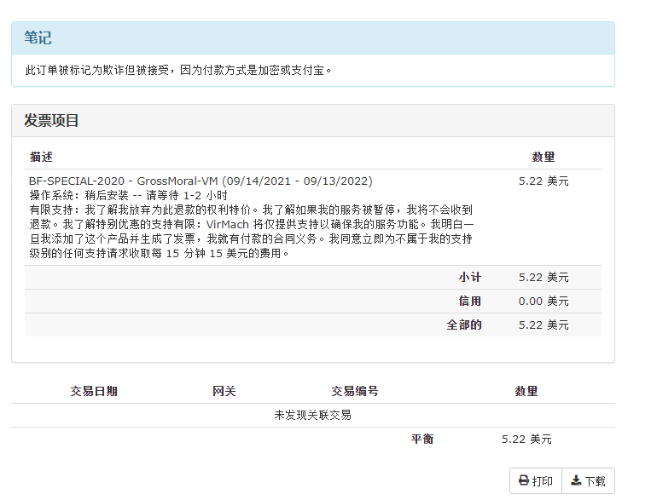Click the 交易日期 column header

point(94,391)
